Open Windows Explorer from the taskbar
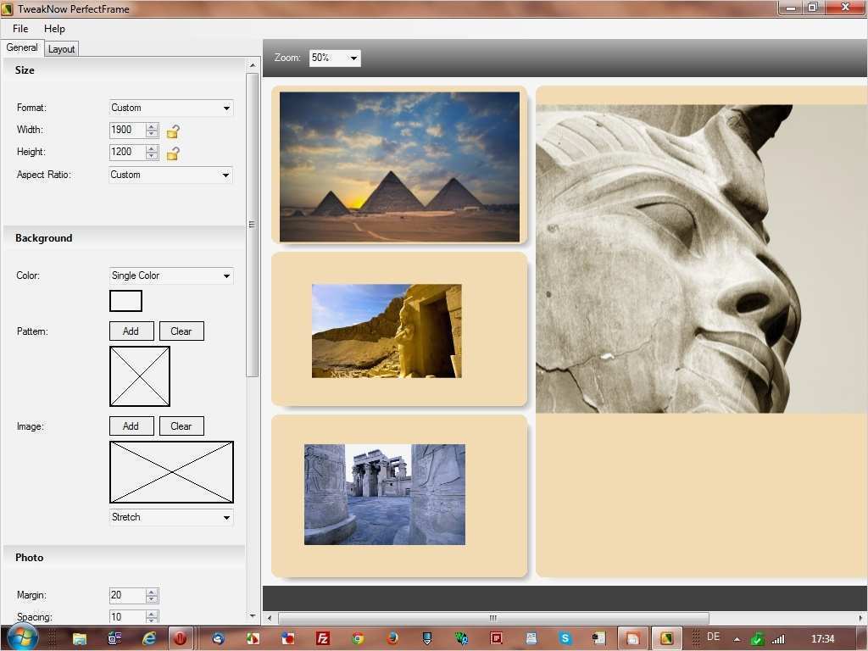Viewport: 868px width, 651px height. [x=79, y=639]
